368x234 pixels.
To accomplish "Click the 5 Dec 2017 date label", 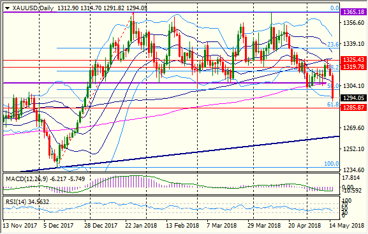I will click(59, 226).
